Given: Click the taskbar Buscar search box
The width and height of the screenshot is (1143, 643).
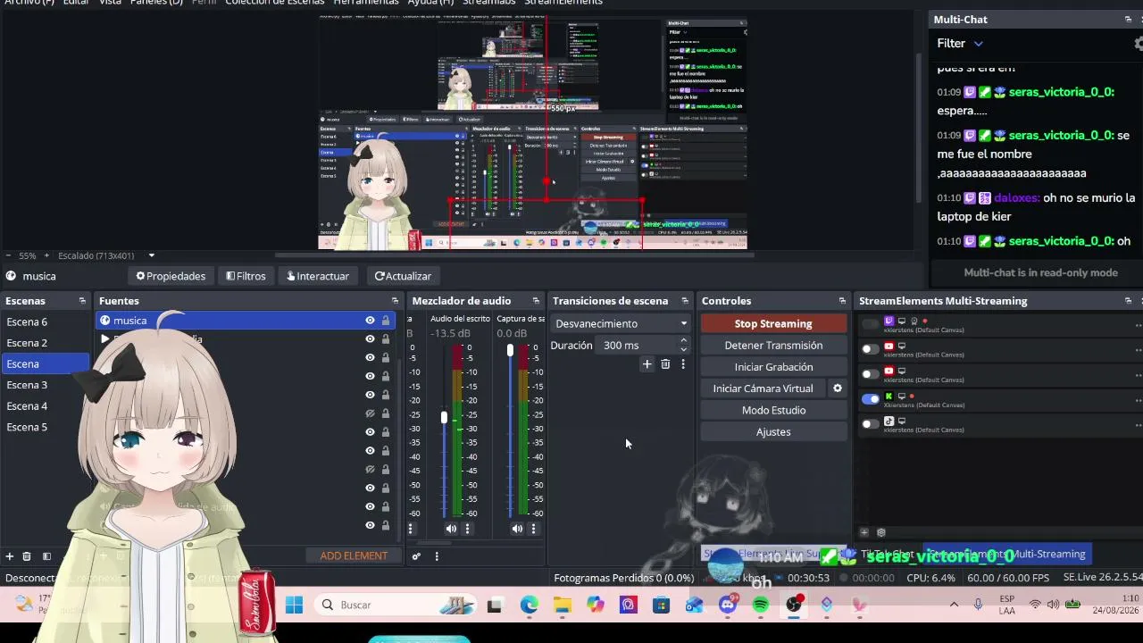Looking at the screenshot, I should coord(397,605).
